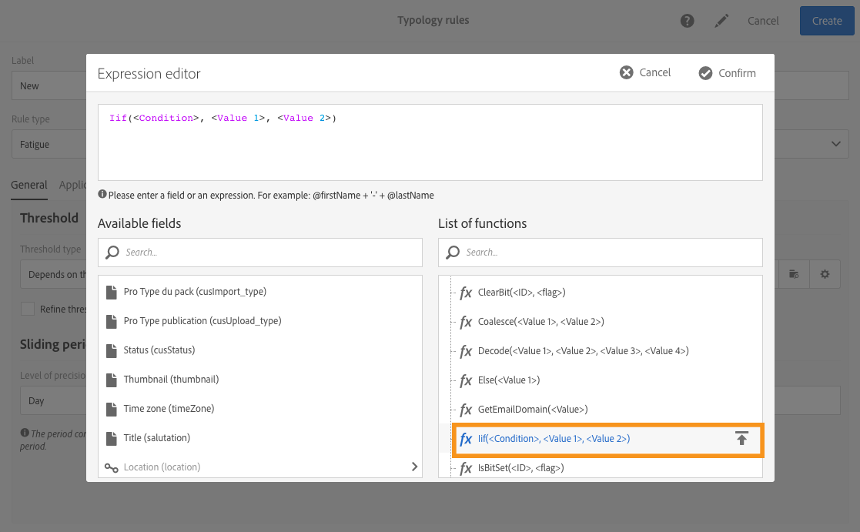Click the blue Create button
The image size is (860, 532).
pyautogui.click(x=827, y=21)
